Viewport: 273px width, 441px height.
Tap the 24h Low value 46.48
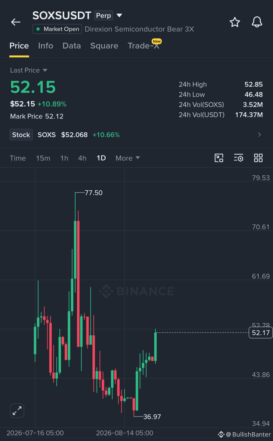(254, 94)
